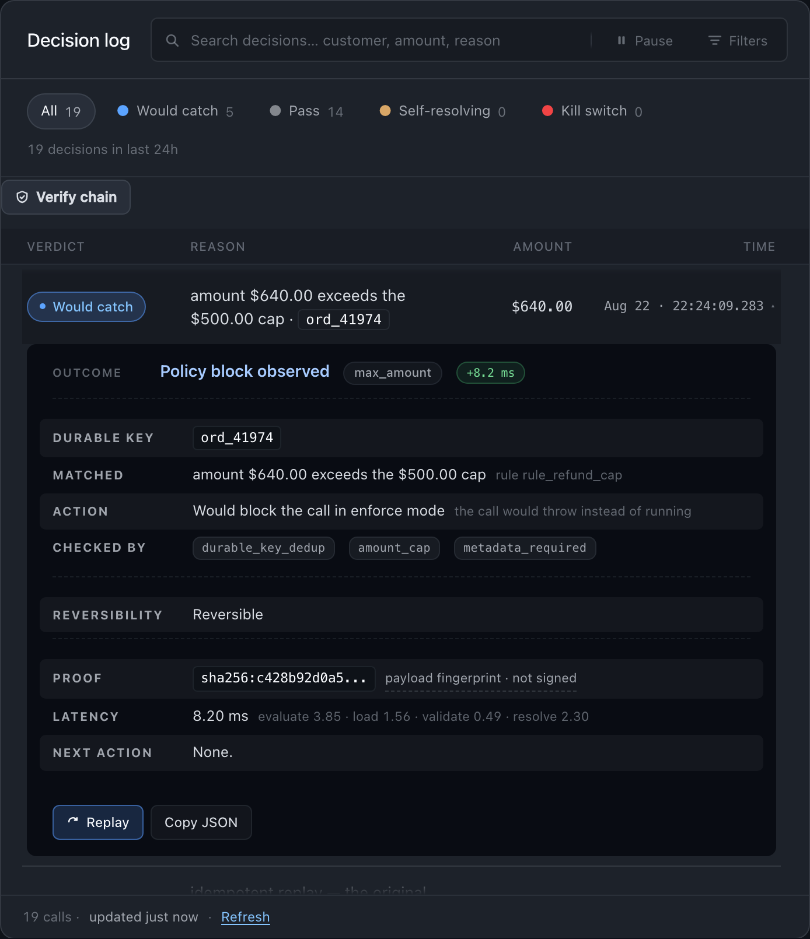Click the curved arrow icon on Replay
This screenshot has width=810, height=939.
click(x=73, y=821)
